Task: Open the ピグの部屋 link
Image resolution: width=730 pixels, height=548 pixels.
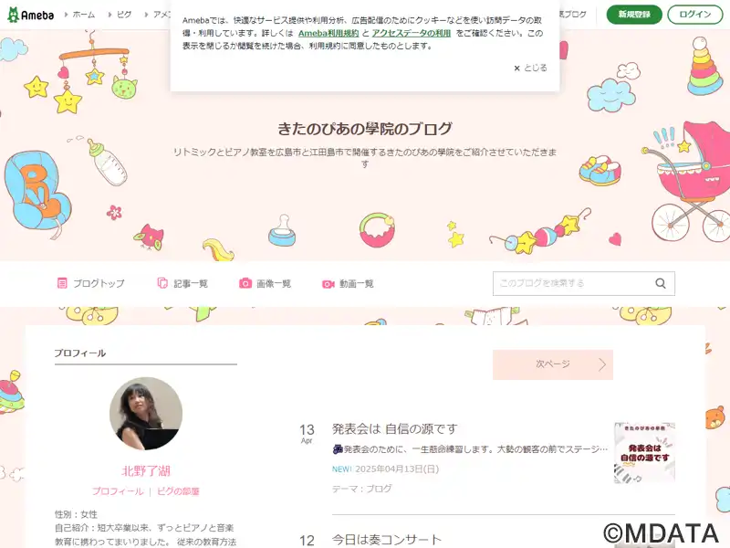Action: click(178, 491)
